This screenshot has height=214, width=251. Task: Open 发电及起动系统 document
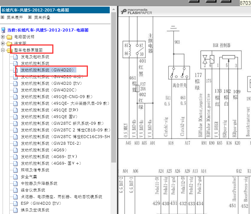35,57
